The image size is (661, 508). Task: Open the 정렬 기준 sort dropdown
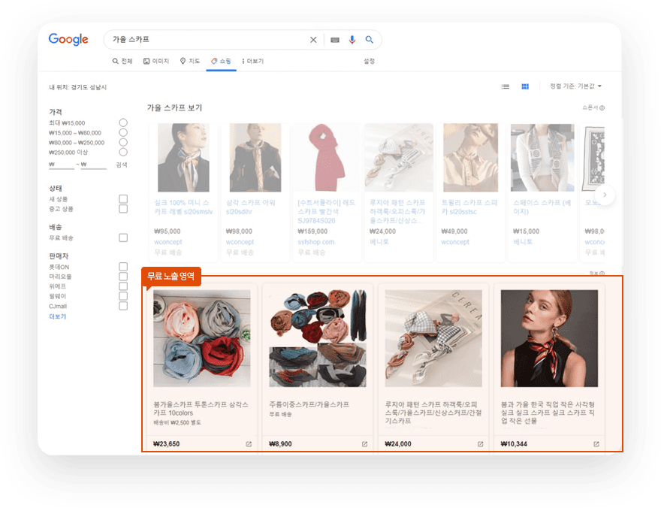576,87
